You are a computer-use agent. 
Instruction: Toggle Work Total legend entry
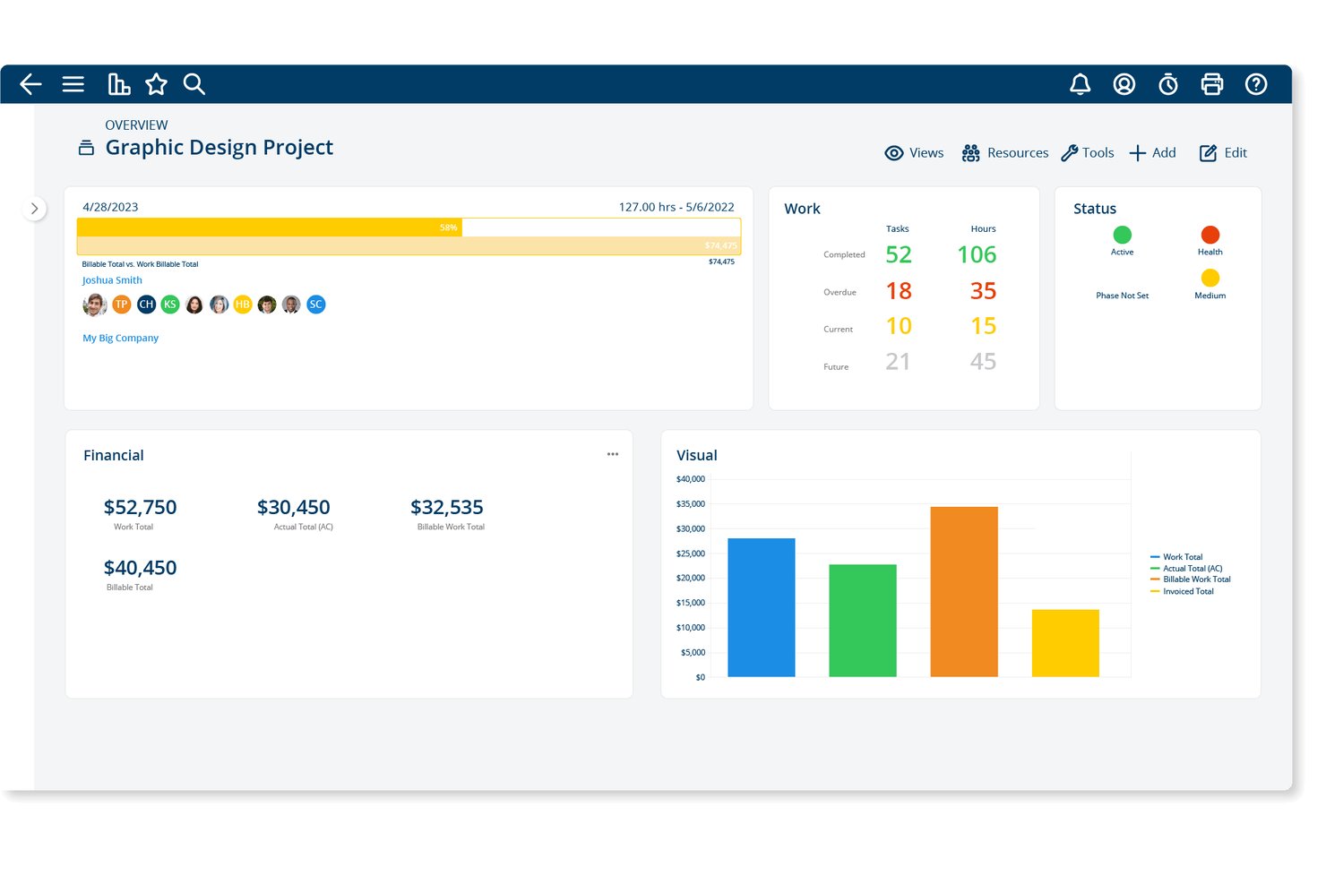click(1176, 557)
